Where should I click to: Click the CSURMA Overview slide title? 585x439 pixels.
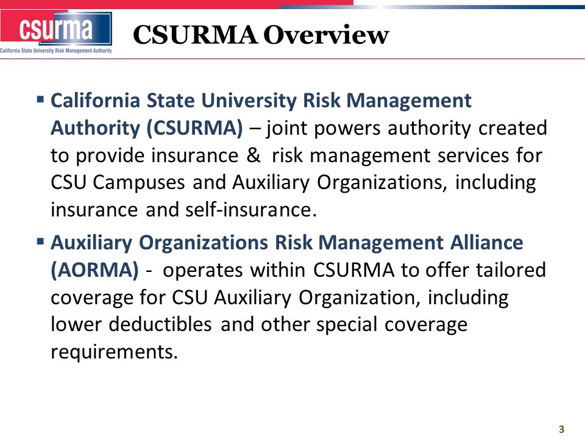261,35
